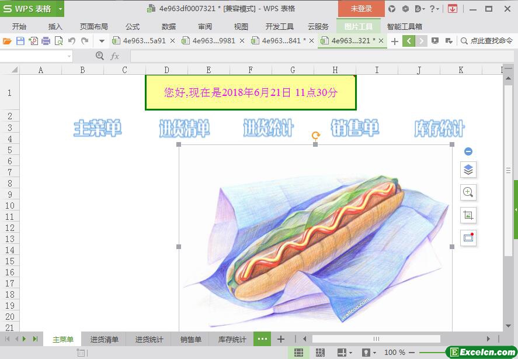Click the 进货清单 WordArt button

(x=184, y=129)
